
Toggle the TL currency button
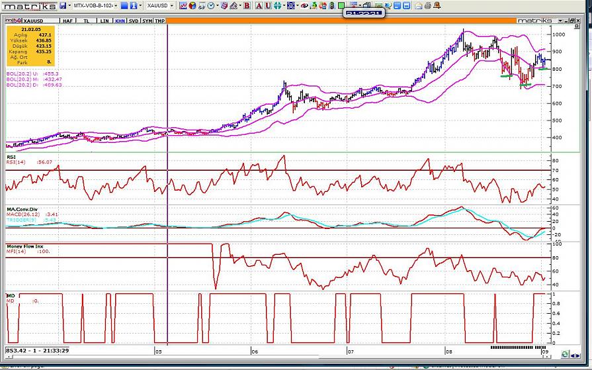tap(86, 21)
